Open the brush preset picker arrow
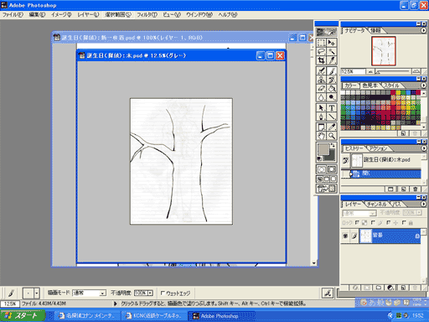Image resolution: width=429 pixels, height=322 pixels. pyautogui.click(x=37, y=293)
